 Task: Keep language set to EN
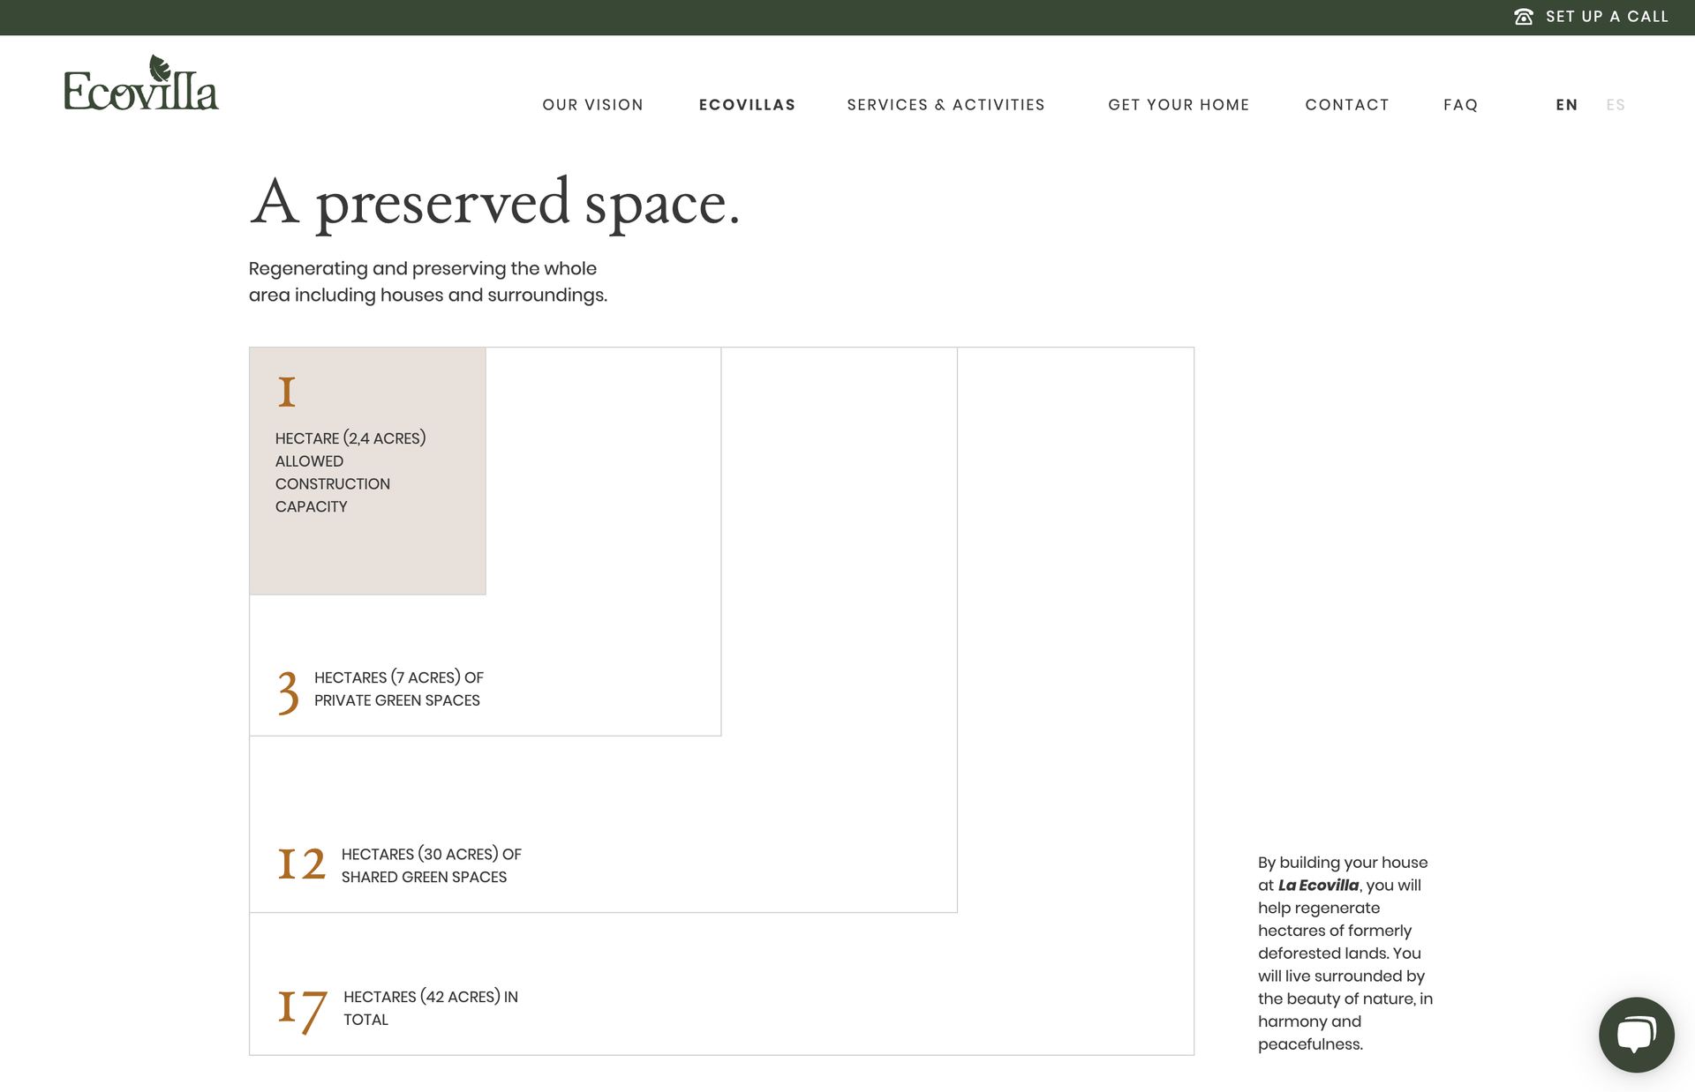[1567, 104]
